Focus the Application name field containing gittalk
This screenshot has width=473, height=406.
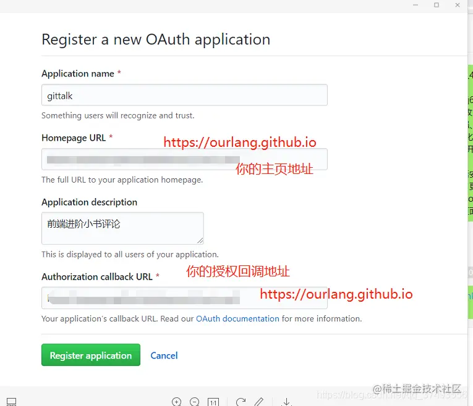184,95
